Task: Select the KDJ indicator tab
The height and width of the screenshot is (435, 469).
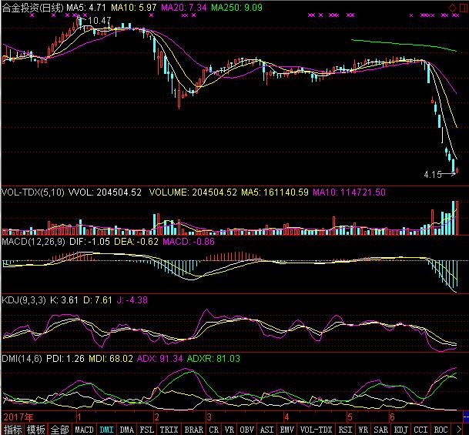Action: 400,430
